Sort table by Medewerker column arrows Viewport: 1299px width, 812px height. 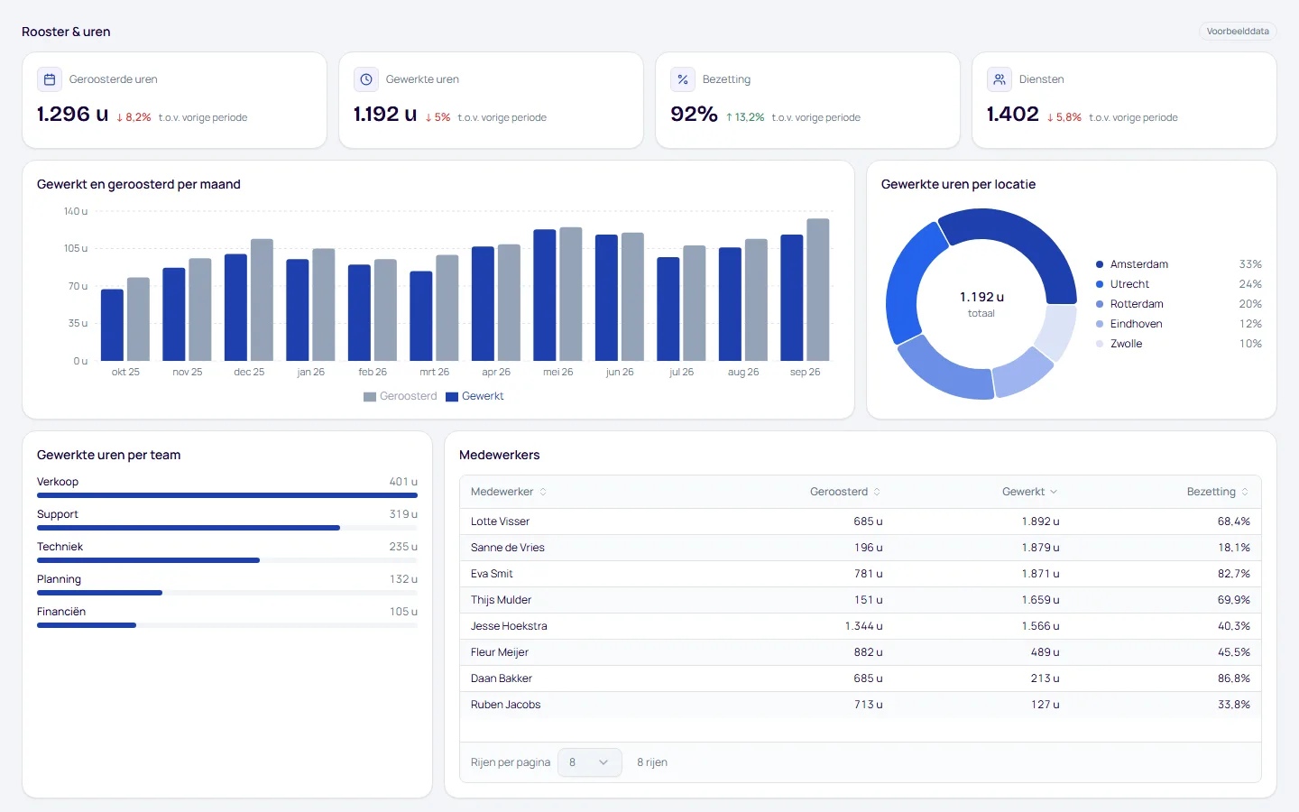point(543,492)
